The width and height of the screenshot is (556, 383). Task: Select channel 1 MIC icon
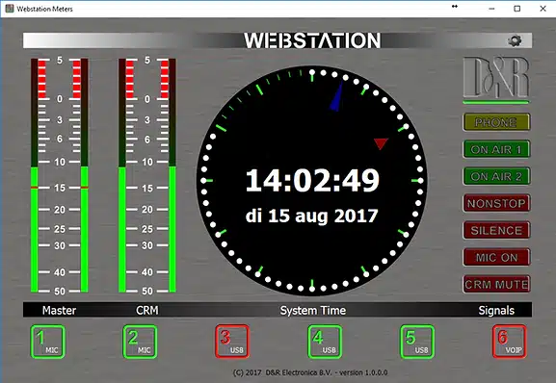48,342
